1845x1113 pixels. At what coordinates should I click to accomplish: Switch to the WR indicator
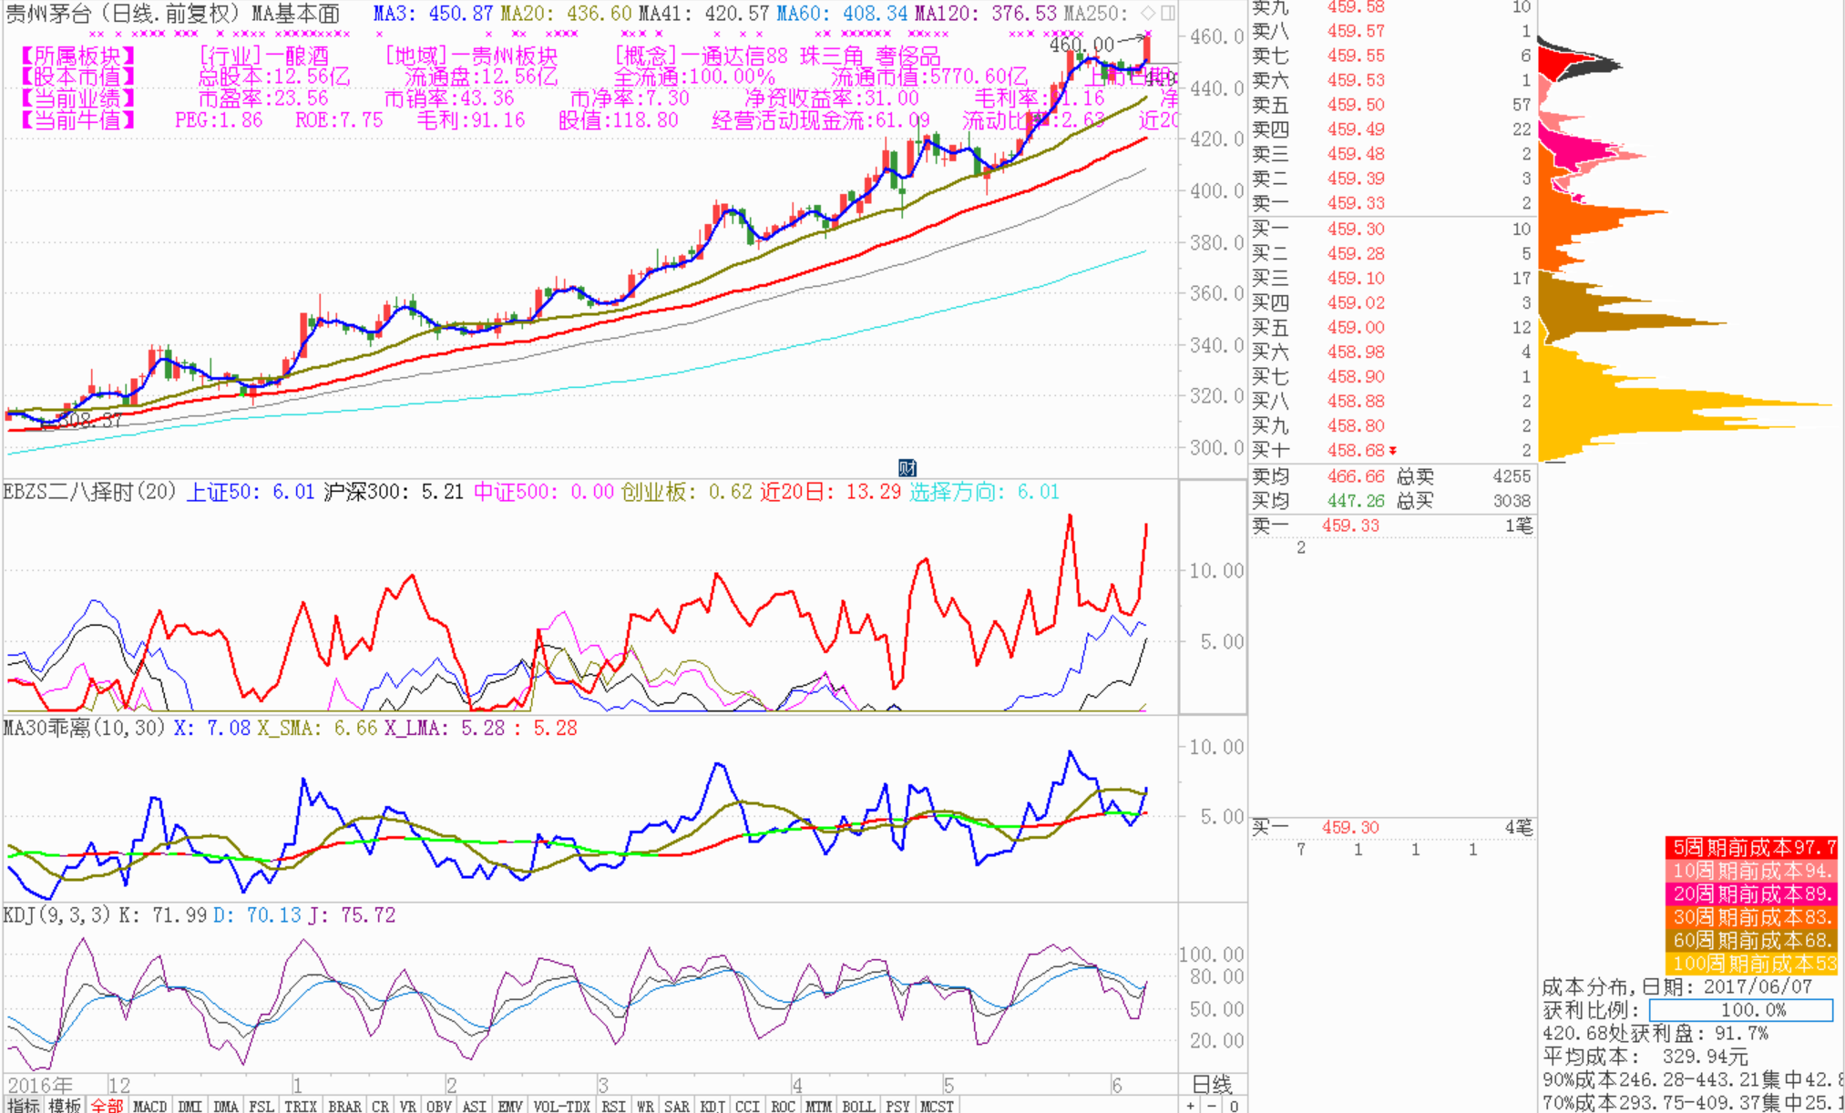pos(645,1106)
